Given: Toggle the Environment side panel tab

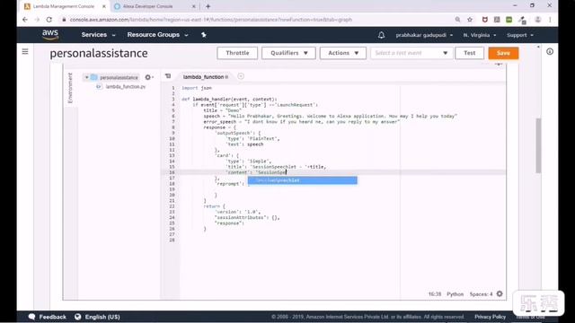Looking at the screenshot, I should 70,88.
